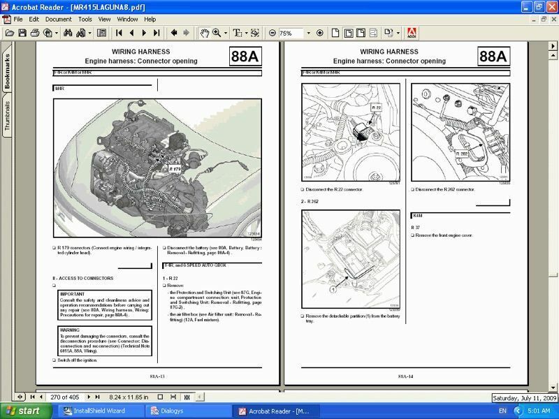This screenshot has height=419, width=559.
Task: Click the Go to Previous View arrow
Action: point(174,33)
